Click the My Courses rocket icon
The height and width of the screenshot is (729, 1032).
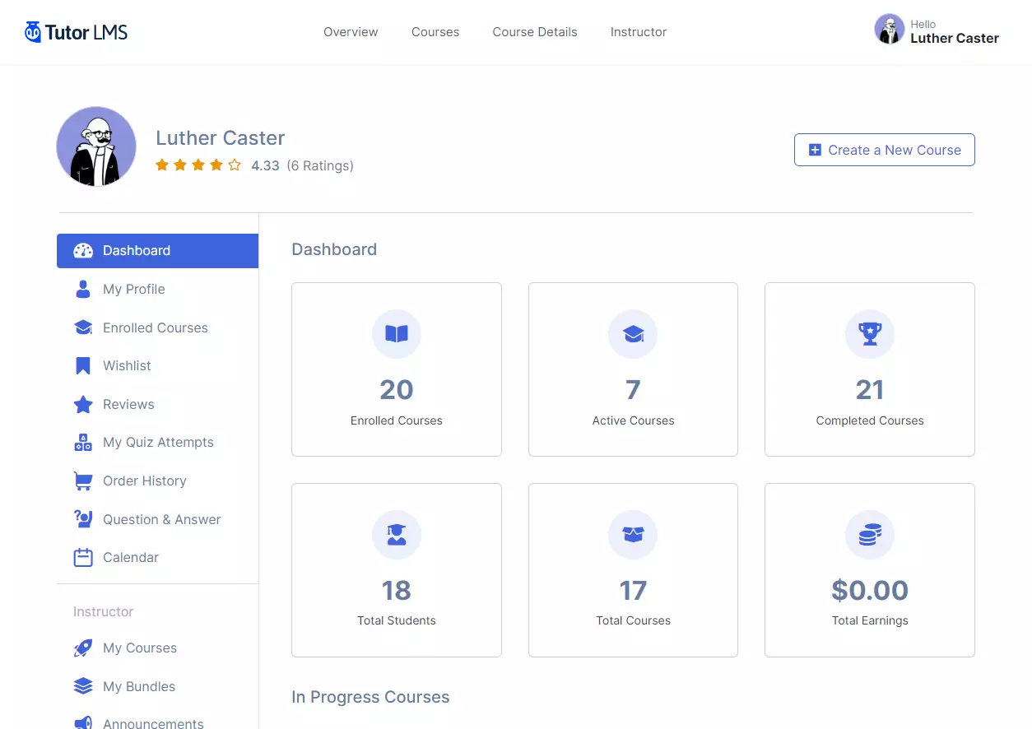point(83,648)
